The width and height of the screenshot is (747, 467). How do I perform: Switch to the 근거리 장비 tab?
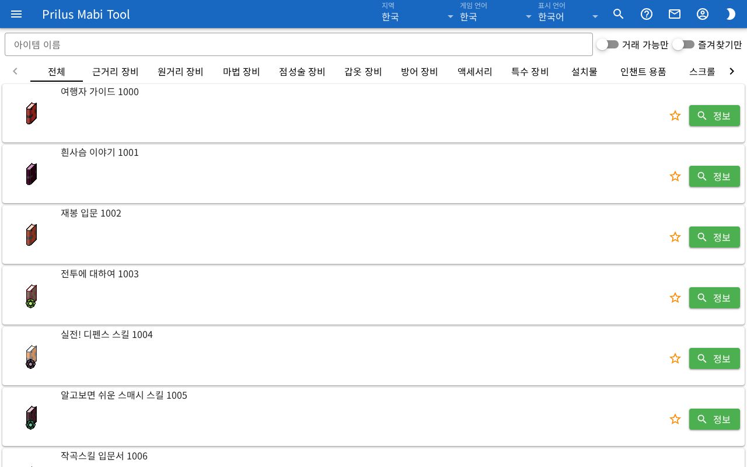point(116,72)
